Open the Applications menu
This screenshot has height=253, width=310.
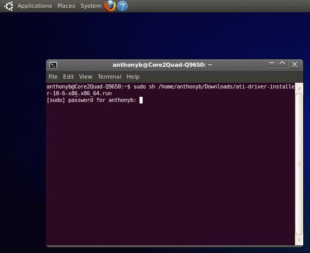(x=35, y=6)
